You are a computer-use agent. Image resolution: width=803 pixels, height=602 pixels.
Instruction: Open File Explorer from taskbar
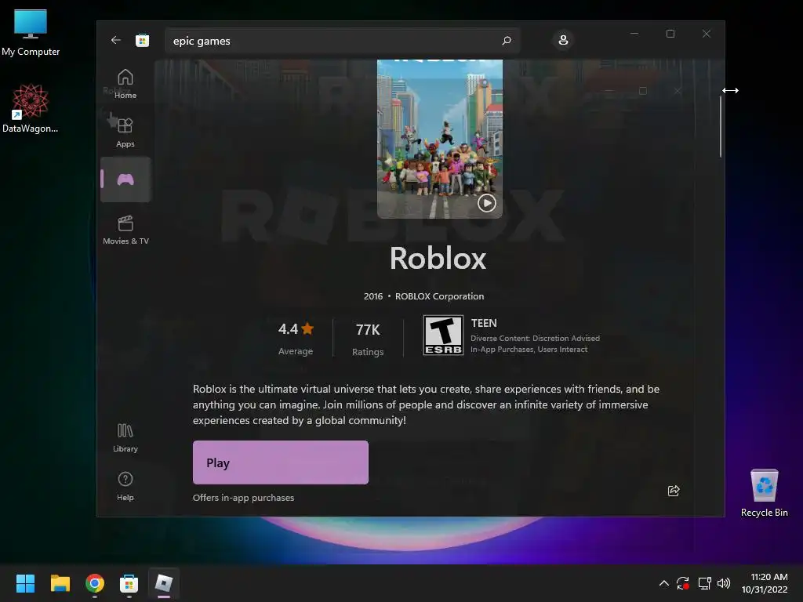click(x=60, y=583)
